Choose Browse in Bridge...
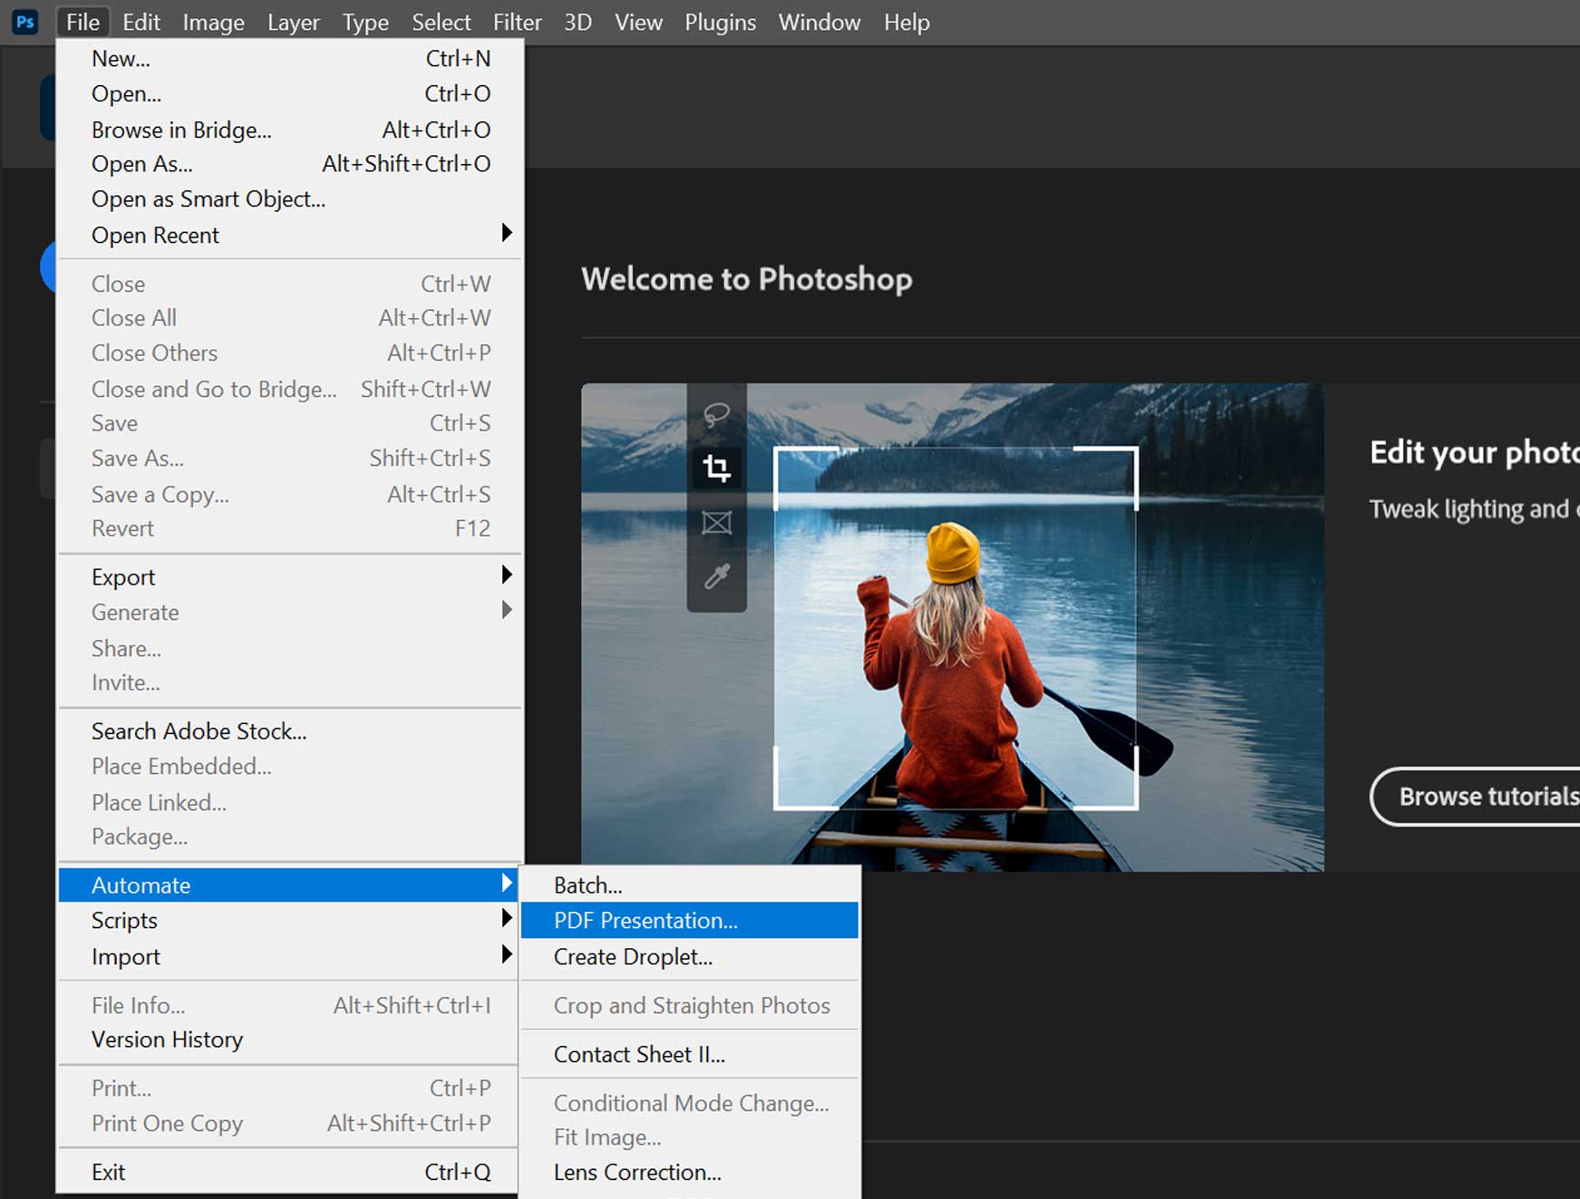Screen dimensions: 1580x1199 (x=290, y=130)
